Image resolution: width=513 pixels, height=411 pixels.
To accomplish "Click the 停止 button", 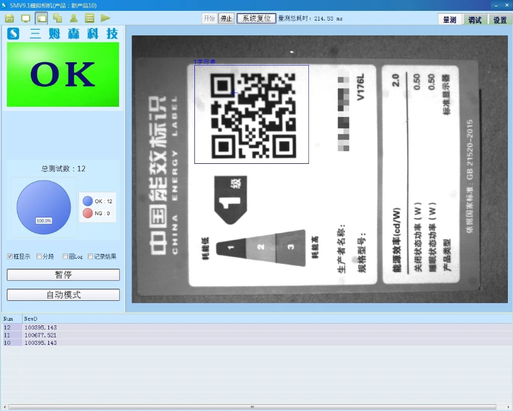I will [226, 18].
